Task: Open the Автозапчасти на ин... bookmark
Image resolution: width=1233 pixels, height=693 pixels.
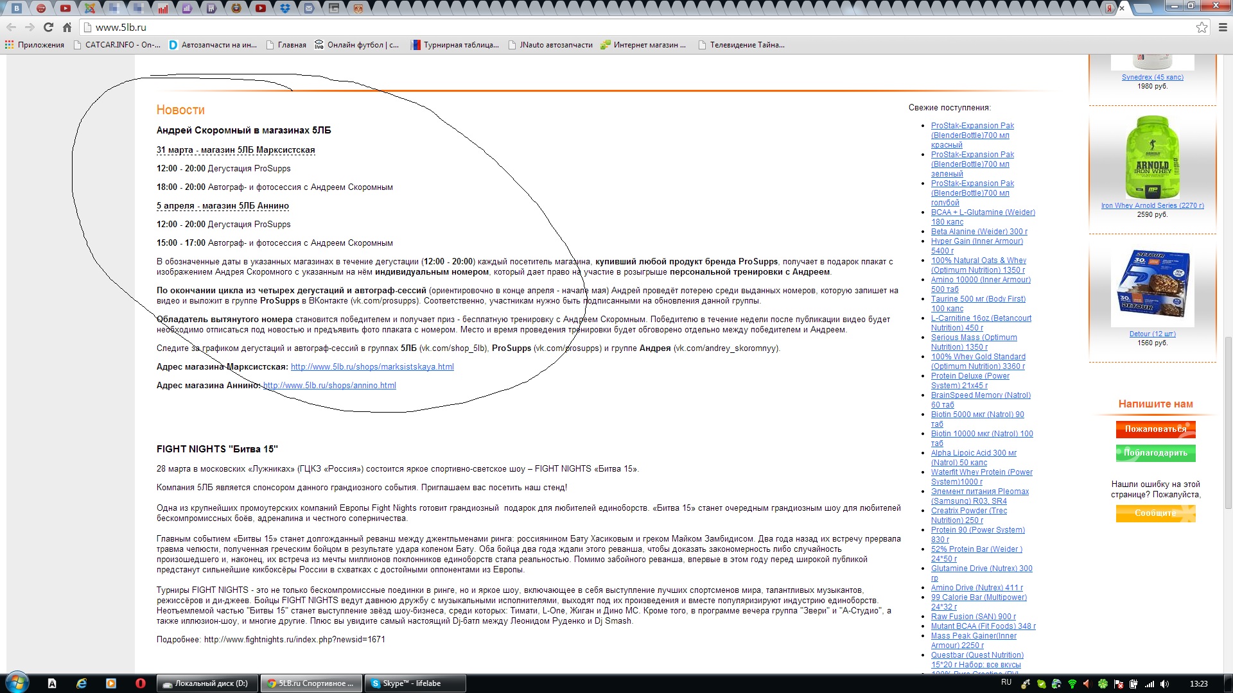Action: pyautogui.click(x=213, y=45)
